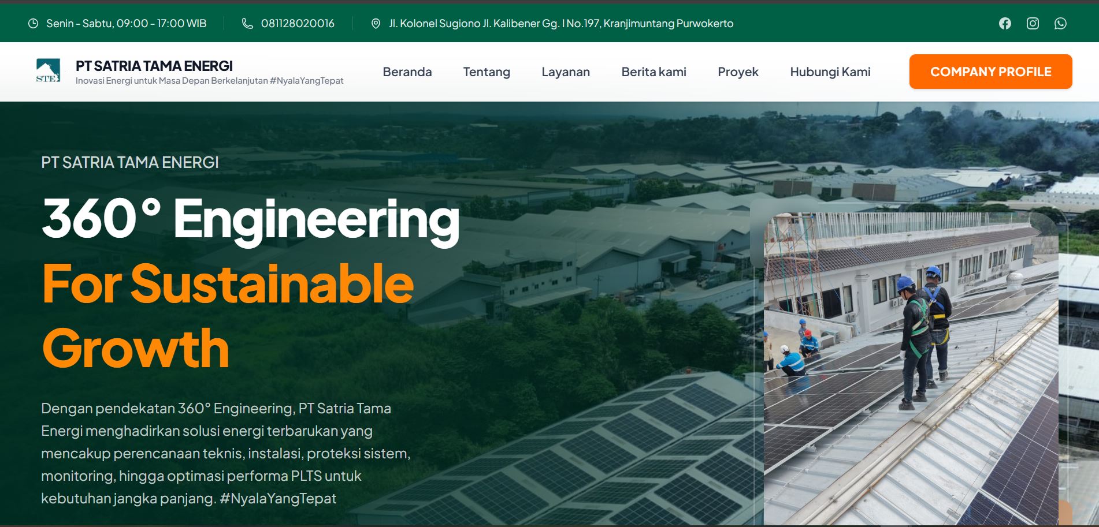This screenshot has width=1099, height=527.
Task: Open the Tentang menu item
Action: 487,72
